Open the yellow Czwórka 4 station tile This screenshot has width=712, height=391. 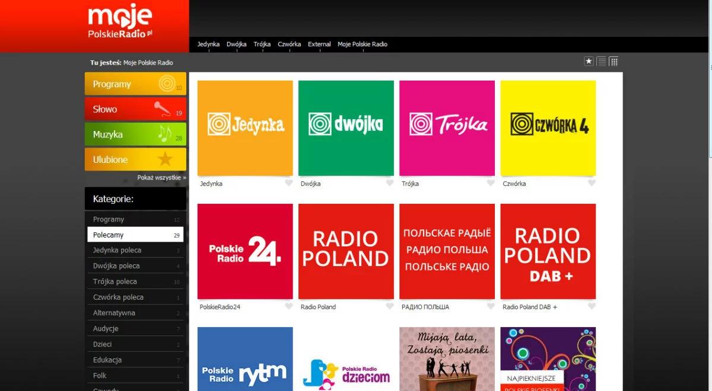tap(548, 128)
